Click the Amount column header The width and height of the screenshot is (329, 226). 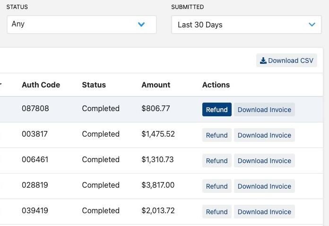[x=156, y=85]
